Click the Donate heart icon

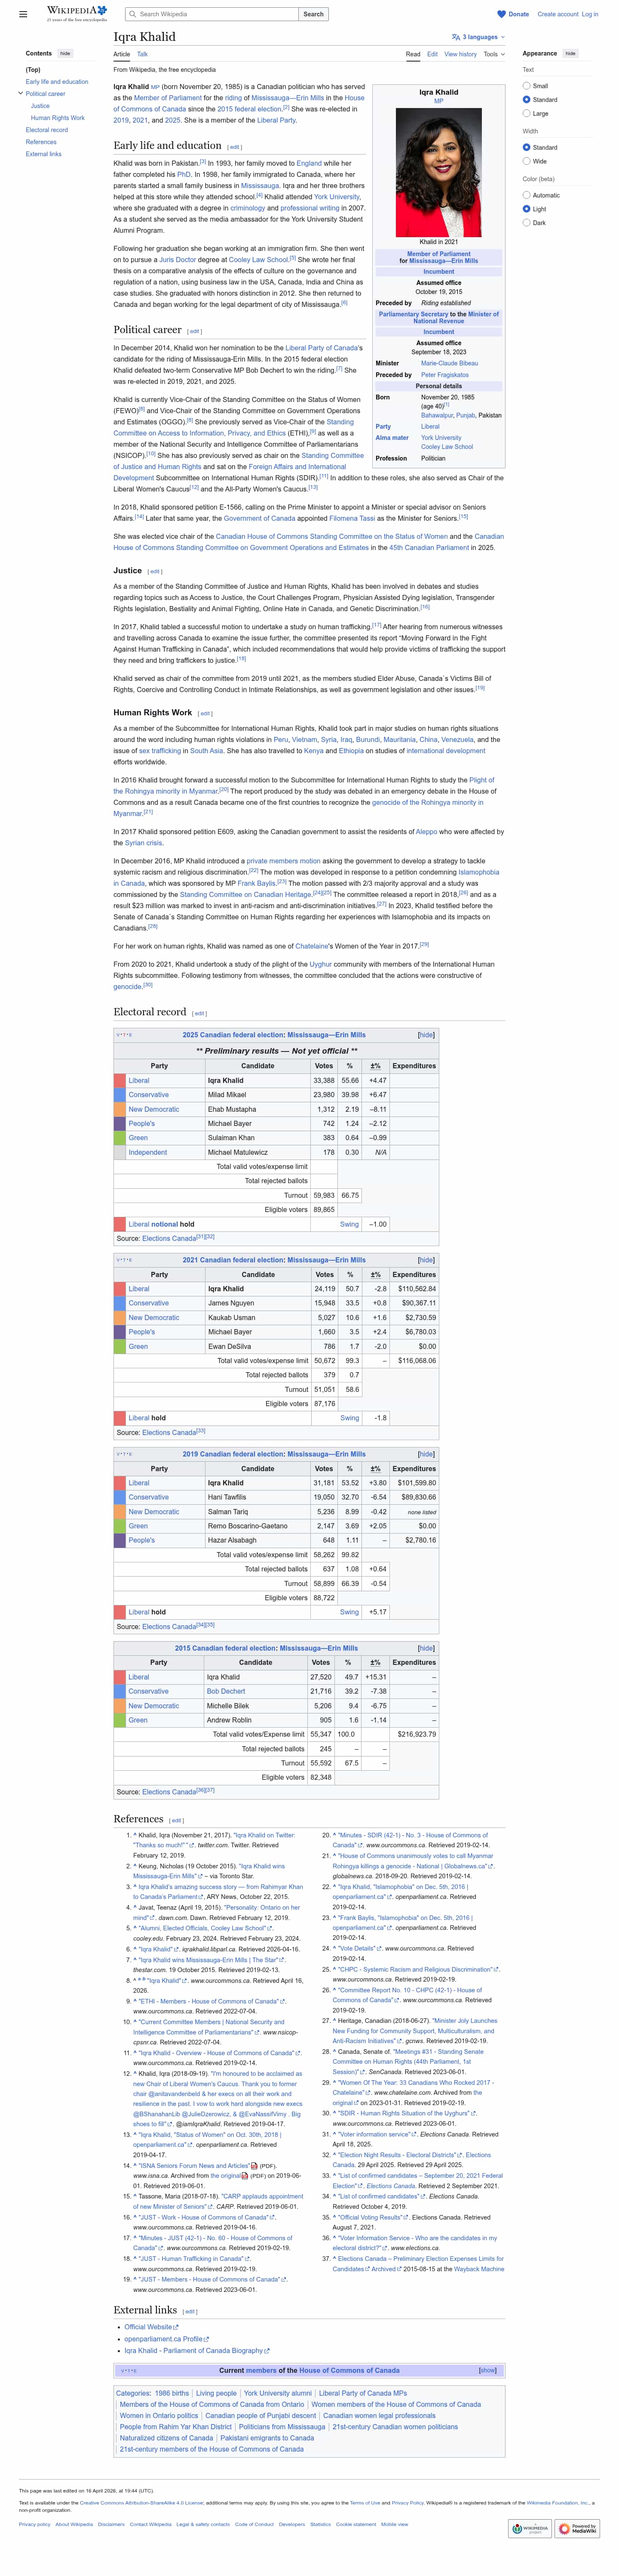[x=501, y=14]
